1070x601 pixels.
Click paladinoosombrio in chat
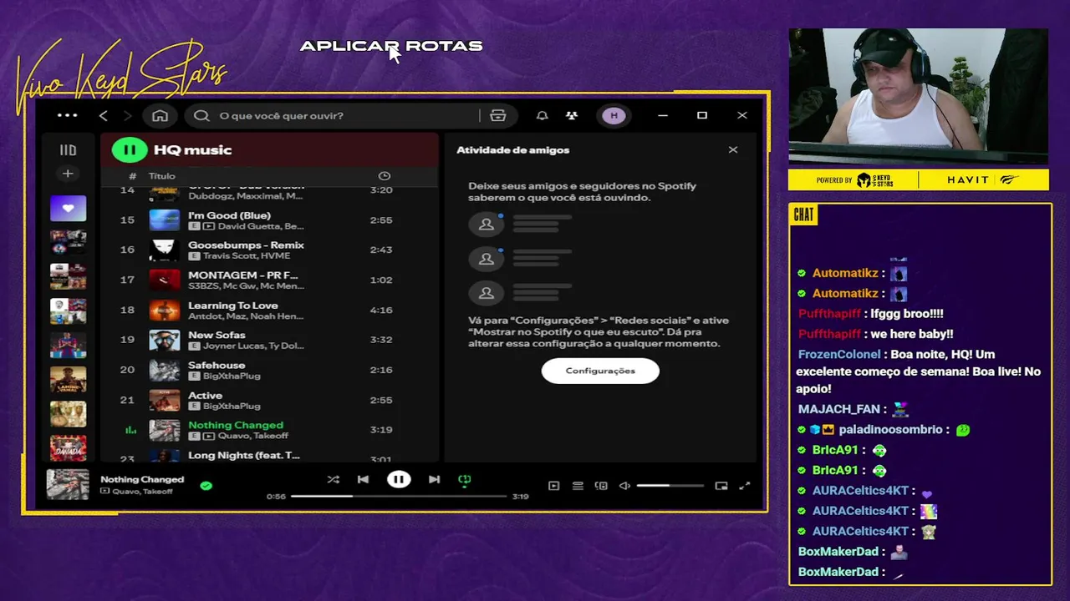[x=891, y=430]
